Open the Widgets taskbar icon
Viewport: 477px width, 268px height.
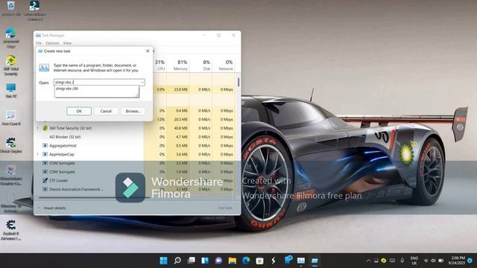click(x=205, y=261)
